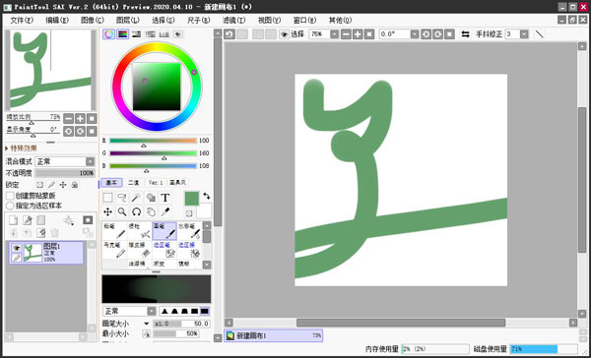This screenshot has width=591, height=358.
Task: Choose the 铅笔 pencil brush
Action: (x=114, y=231)
